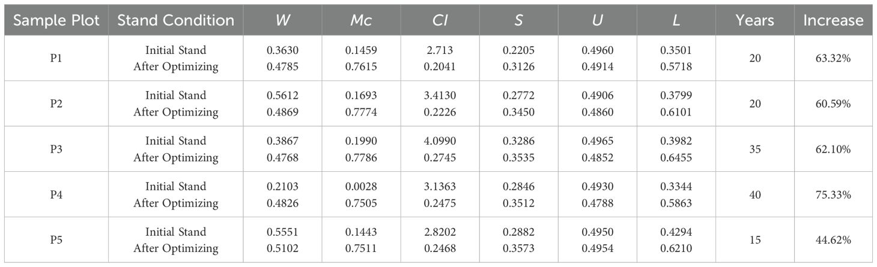This screenshot has height=267, width=877.
Task: Click the 0.0028 Mc value
Action: tap(361, 186)
